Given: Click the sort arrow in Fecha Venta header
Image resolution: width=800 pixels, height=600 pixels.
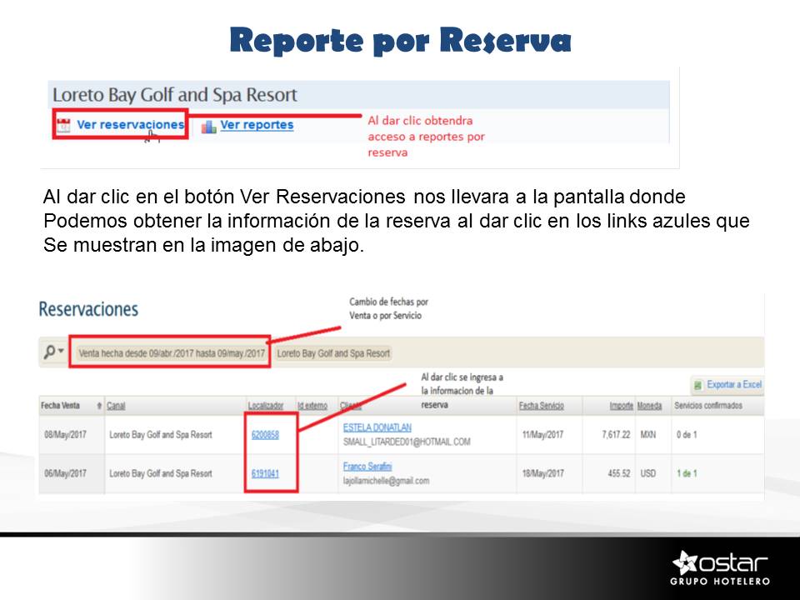Looking at the screenshot, I should (x=100, y=406).
